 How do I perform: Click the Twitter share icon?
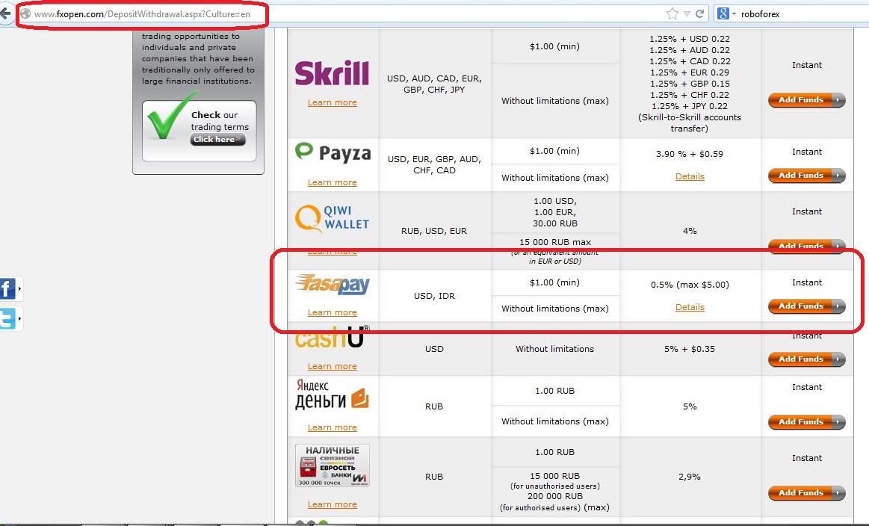(7, 319)
